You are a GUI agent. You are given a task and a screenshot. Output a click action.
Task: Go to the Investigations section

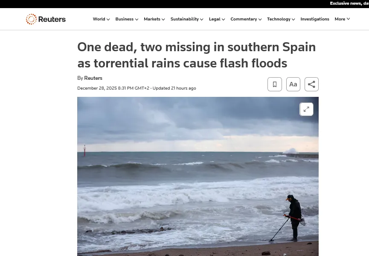click(315, 19)
